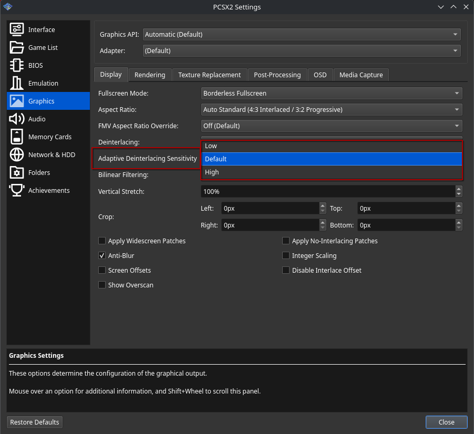Choose High in the sensitivity list
This screenshot has height=434, width=474.
331,172
